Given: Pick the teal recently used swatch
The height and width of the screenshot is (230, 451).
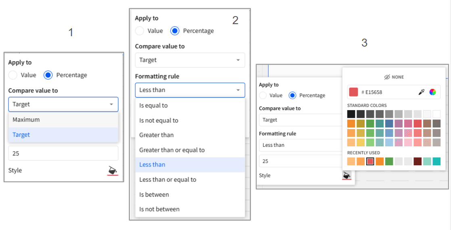Looking at the screenshot, I should click(436, 161).
